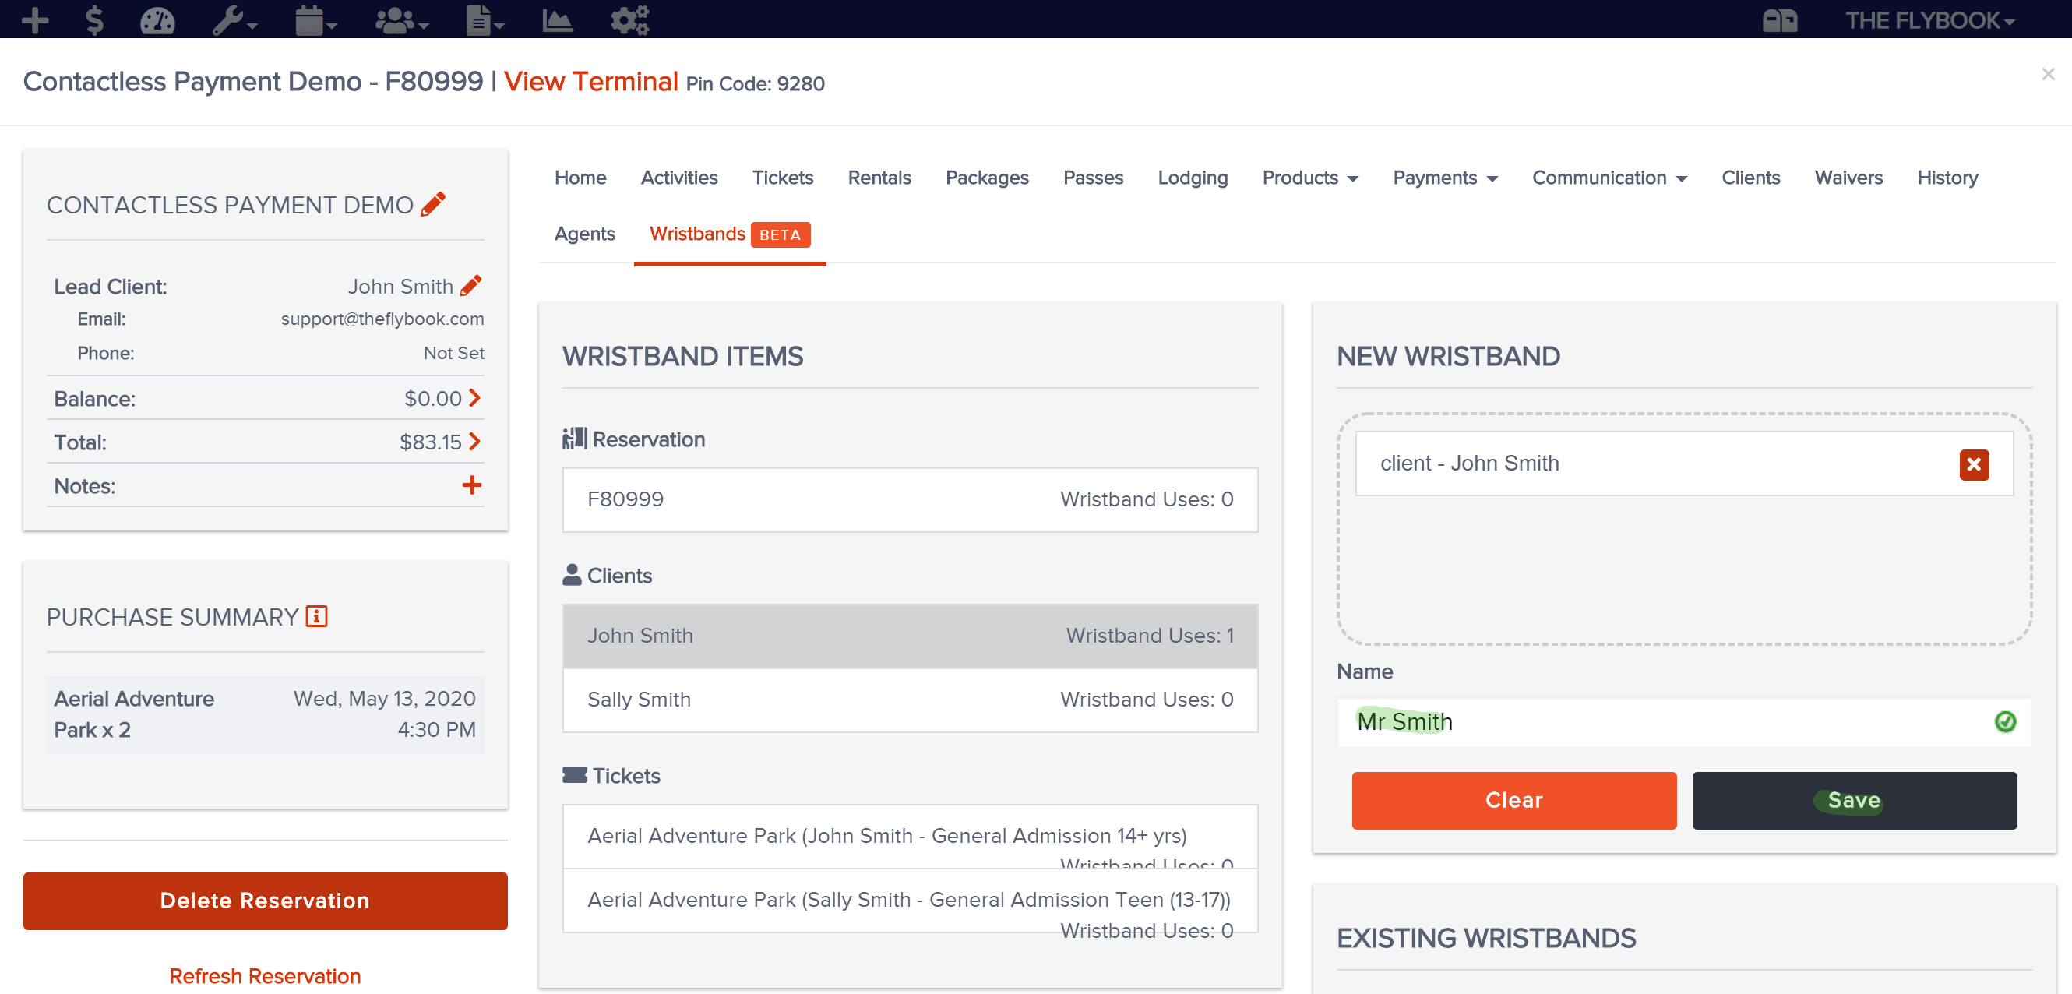Viewport: 2072px width, 994px height.
Task: Click the View Terminal link
Action: (x=590, y=81)
